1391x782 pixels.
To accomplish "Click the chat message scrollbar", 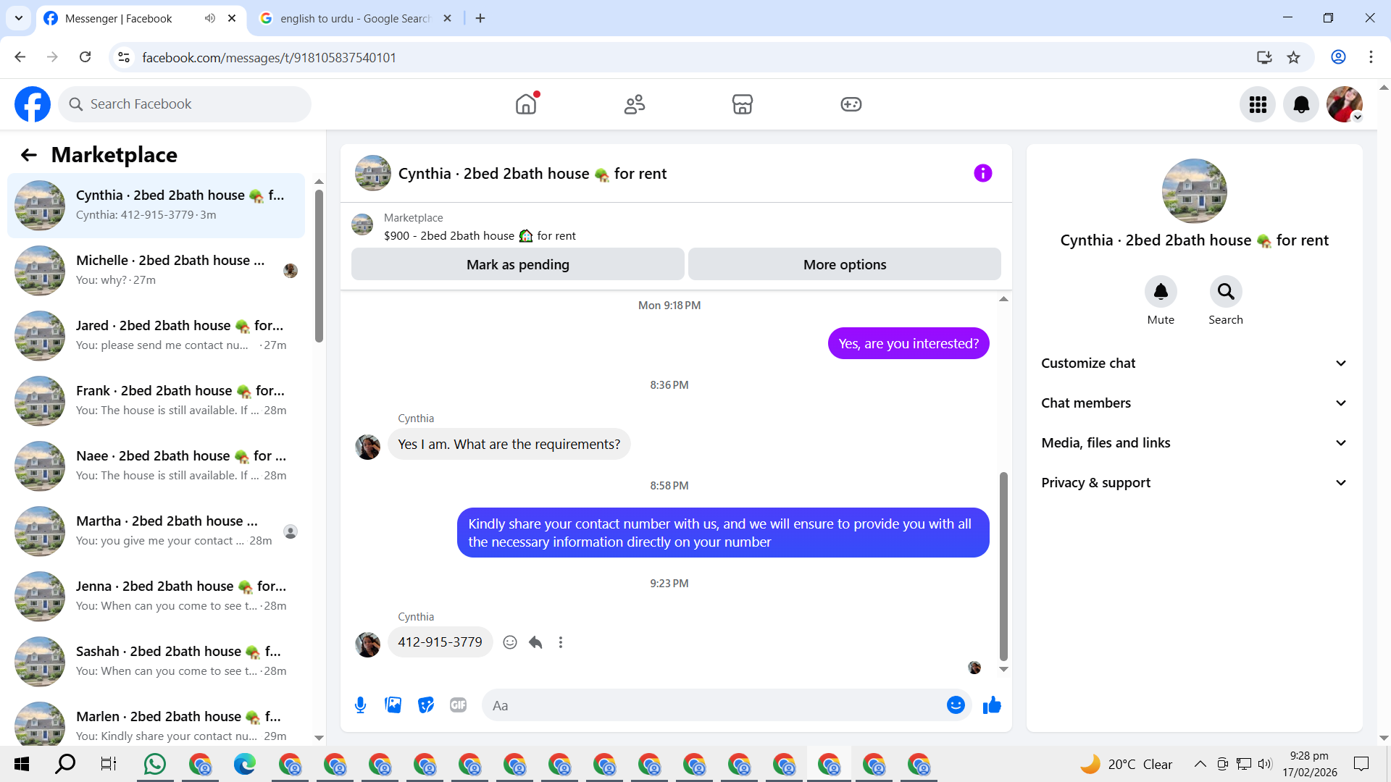I will [x=1003, y=565].
